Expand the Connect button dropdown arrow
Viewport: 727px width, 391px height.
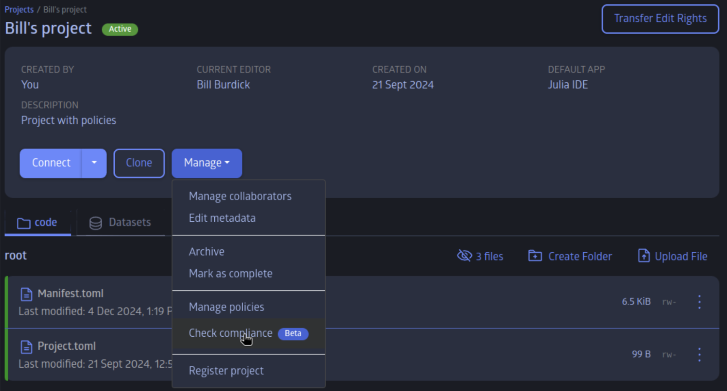94,163
